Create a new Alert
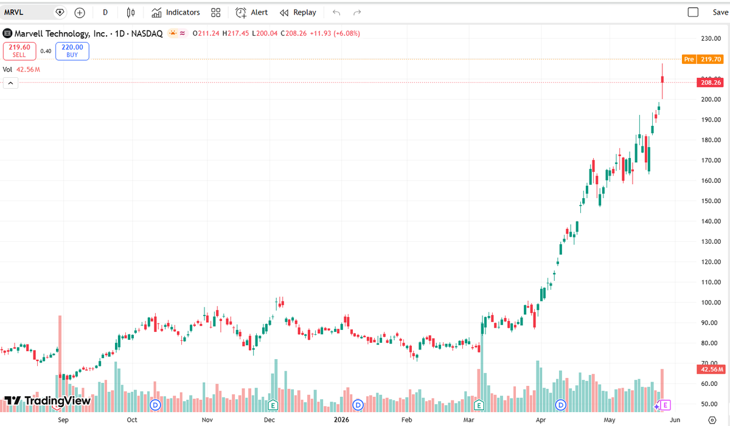The image size is (730, 426). 252,12
